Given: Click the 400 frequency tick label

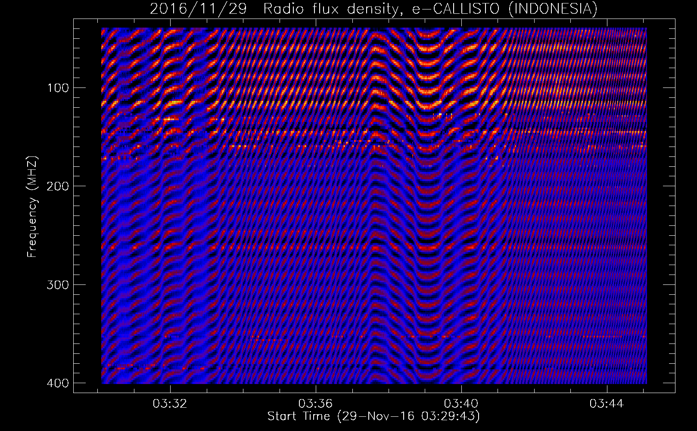Looking at the screenshot, I should (57, 383).
